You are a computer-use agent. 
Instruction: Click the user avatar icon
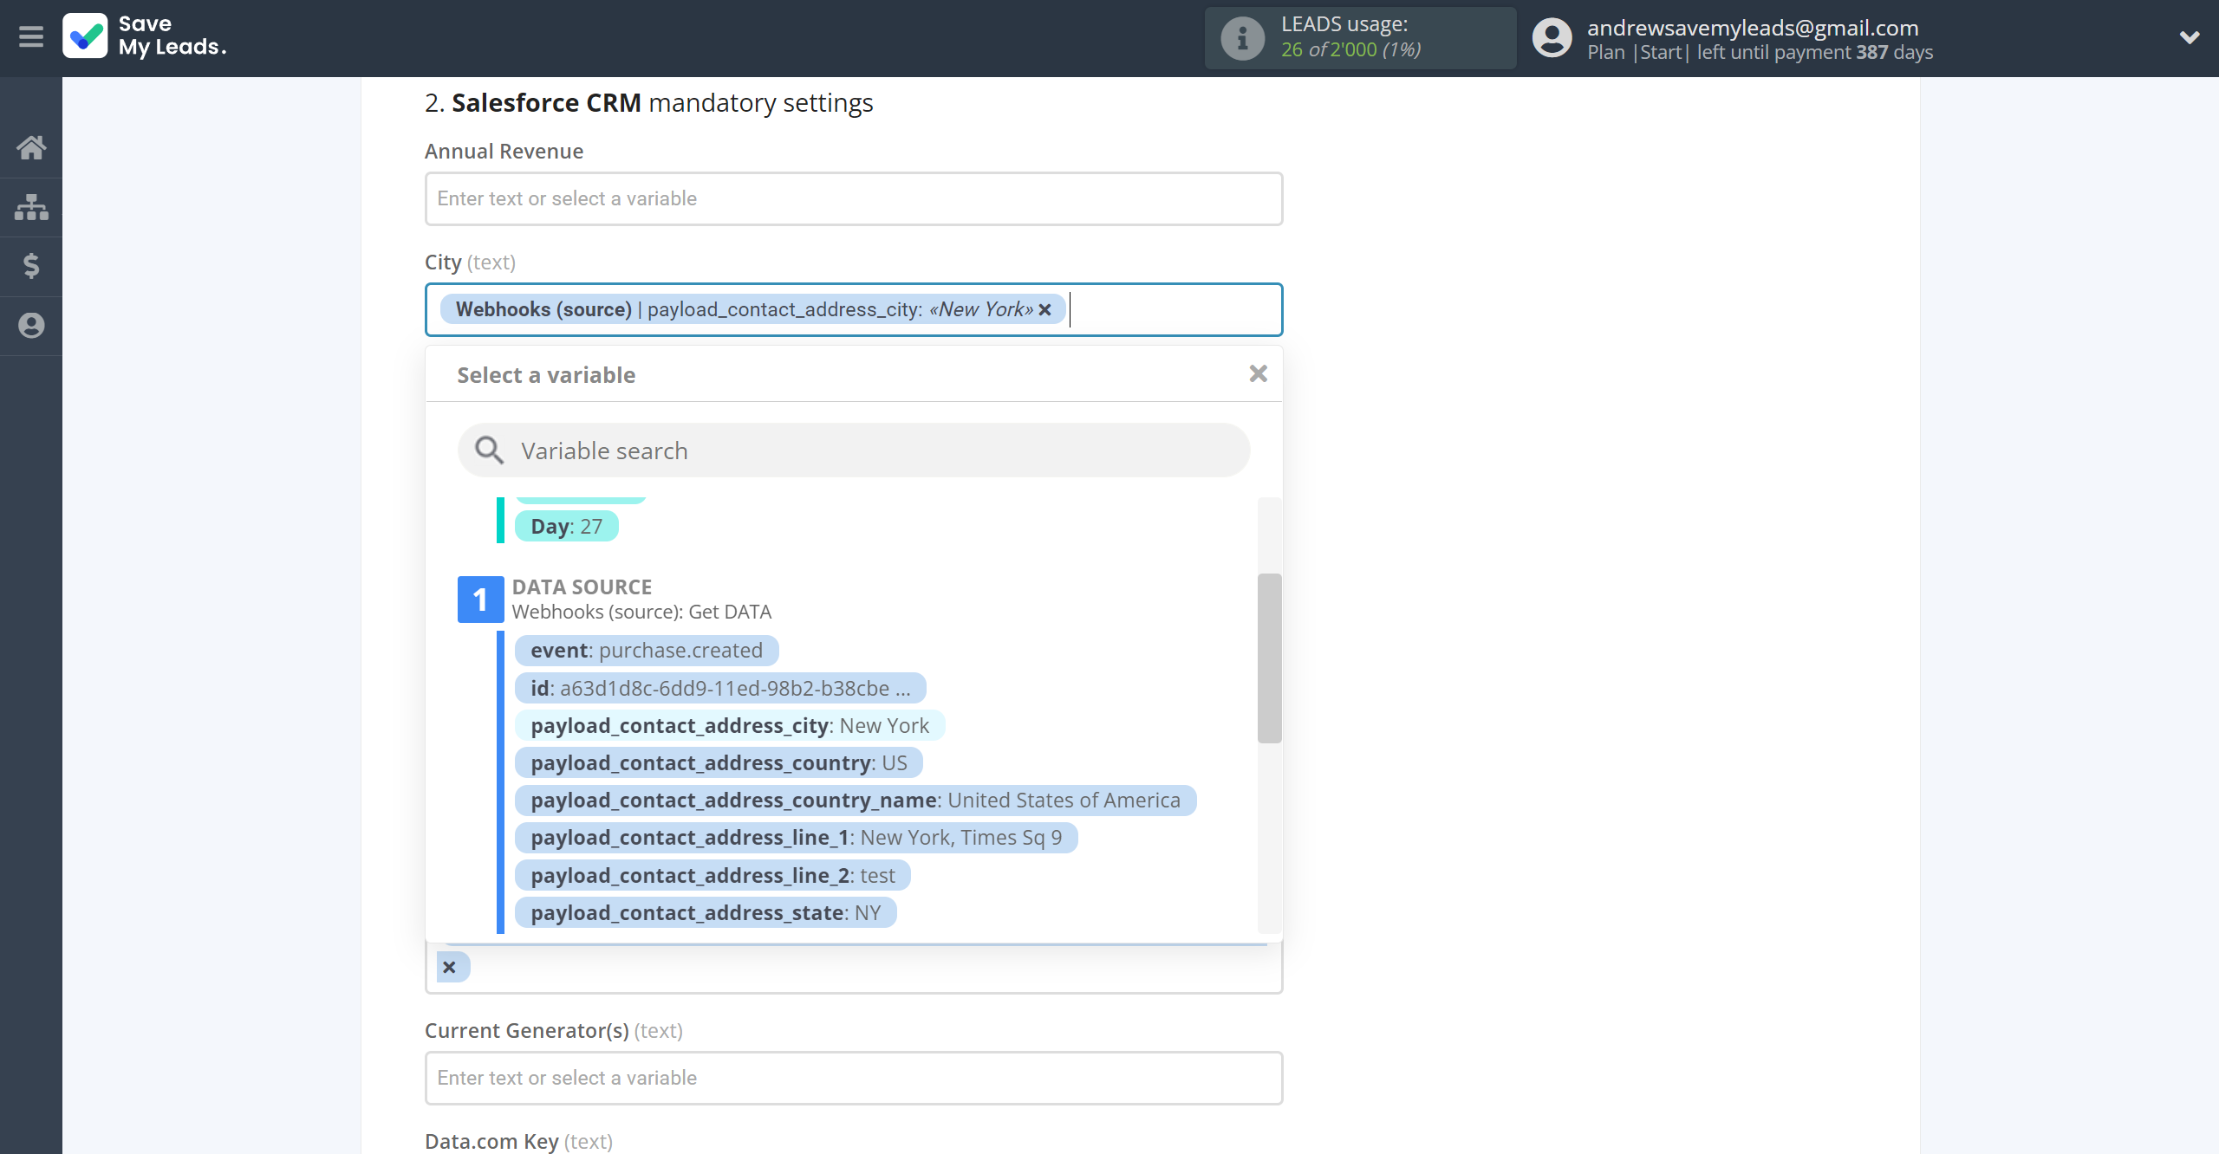click(1552, 38)
